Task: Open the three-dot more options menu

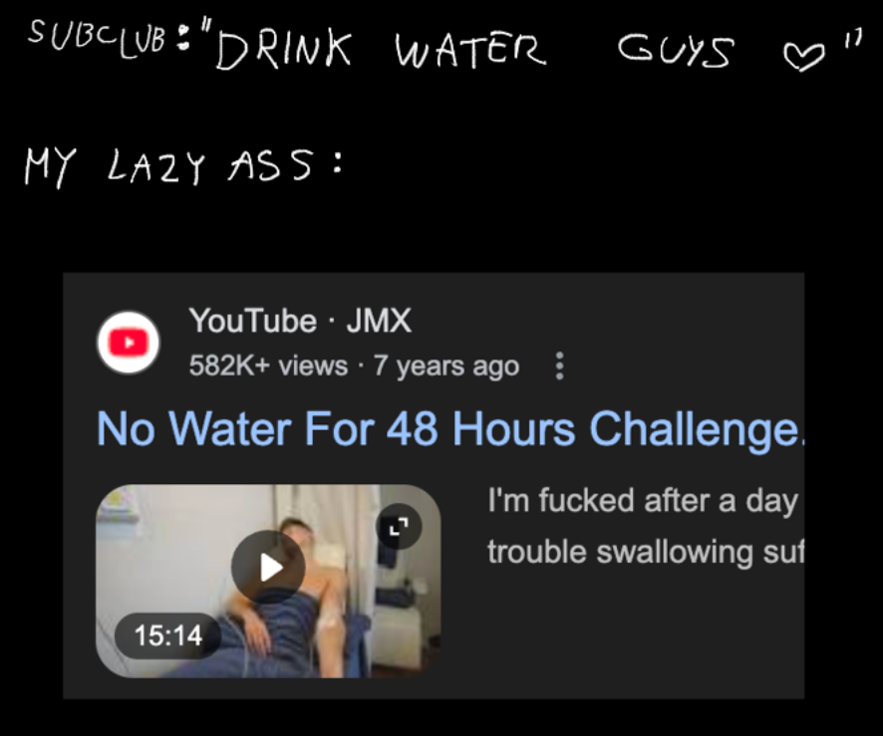Action: point(559,367)
